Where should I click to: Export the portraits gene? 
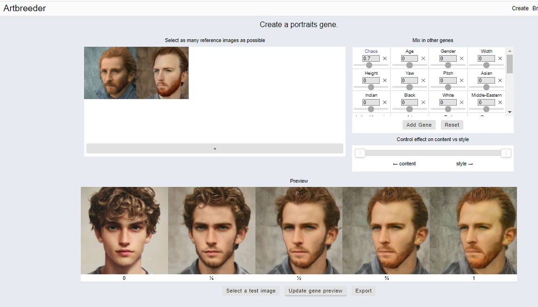tap(363, 291)
